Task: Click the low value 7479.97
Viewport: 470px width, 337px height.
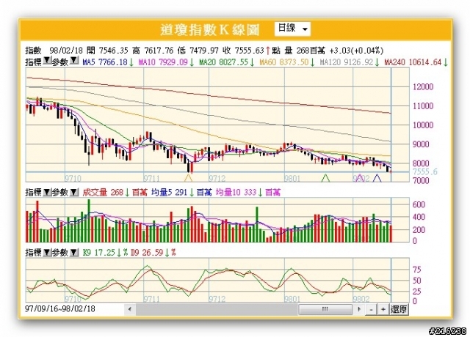Action: pyautogui.click(x=204, y=51)
